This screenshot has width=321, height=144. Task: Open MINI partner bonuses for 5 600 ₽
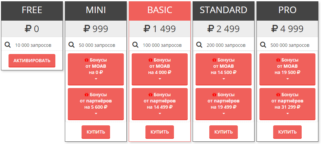coord(96,104)
